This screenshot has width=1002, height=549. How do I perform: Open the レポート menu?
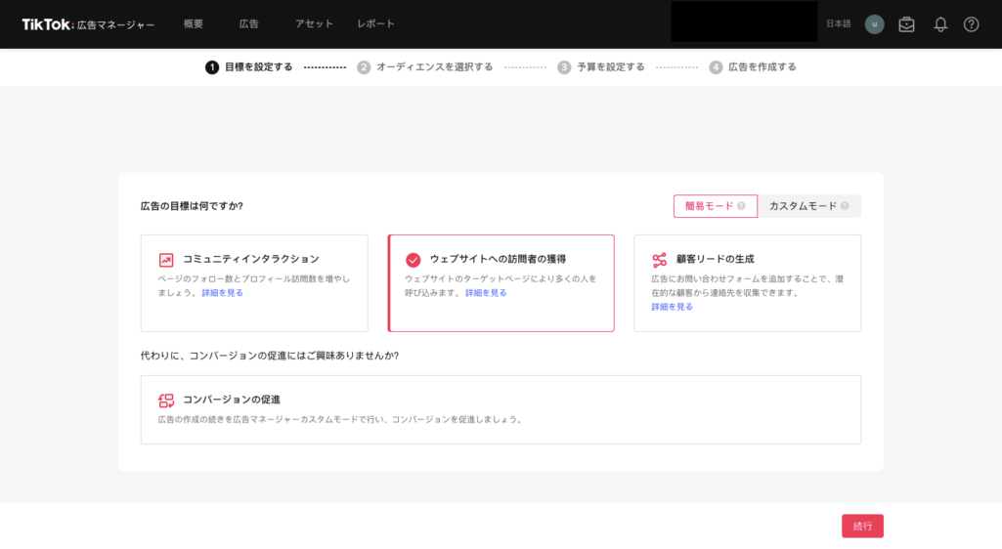point(375,24)
